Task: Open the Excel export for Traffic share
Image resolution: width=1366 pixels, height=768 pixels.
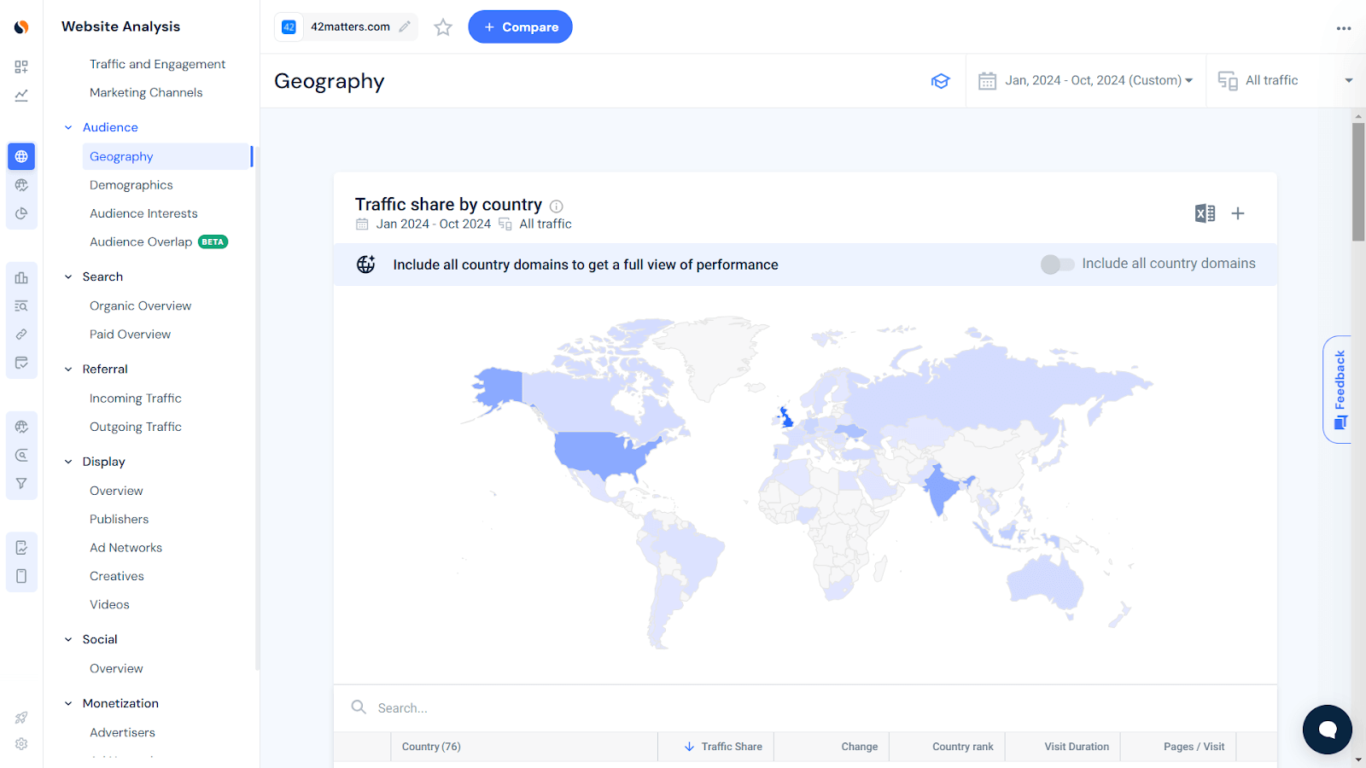Action: tap(1205, 213)
